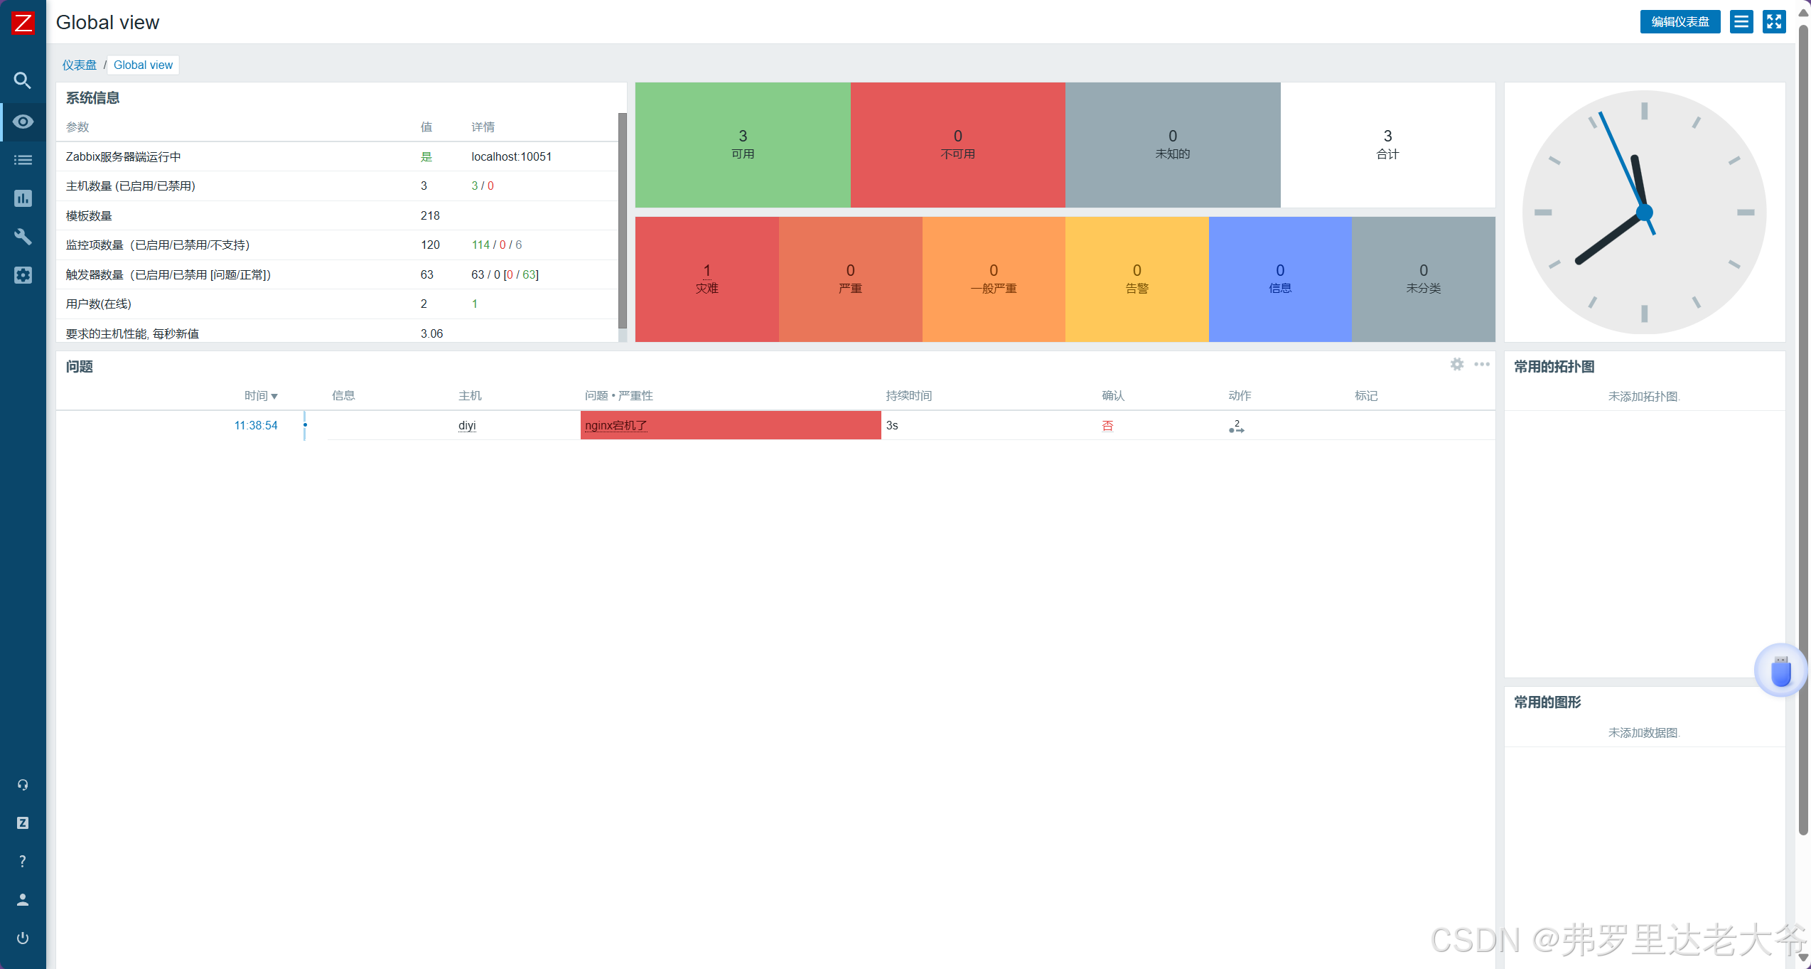Image resolution: width=1811 pixels, height=969 pixels.
Task: Click the system info widget scrollbar
Action: tap(623, 220)
